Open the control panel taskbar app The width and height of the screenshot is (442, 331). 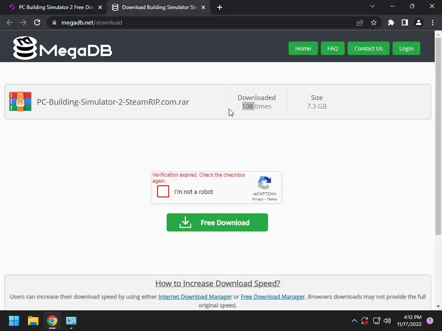(x=71, y=321)
